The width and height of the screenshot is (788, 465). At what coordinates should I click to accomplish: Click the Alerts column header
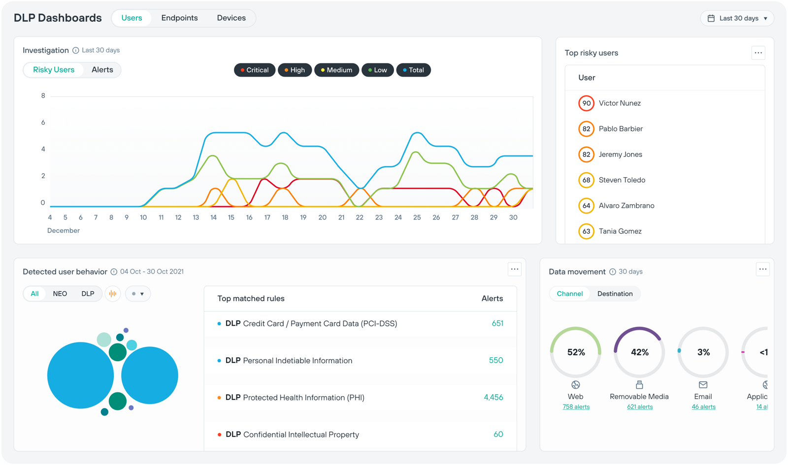(x=492, y=299)
